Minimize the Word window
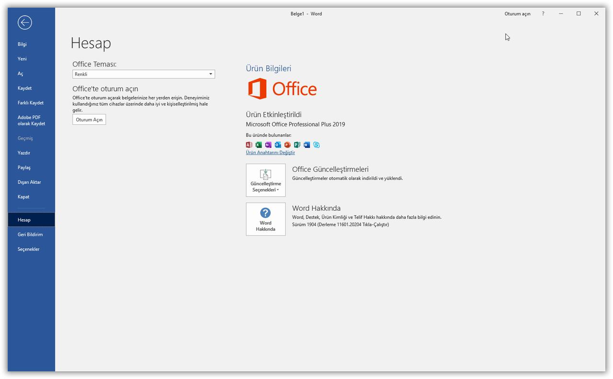 click(561, 14)
